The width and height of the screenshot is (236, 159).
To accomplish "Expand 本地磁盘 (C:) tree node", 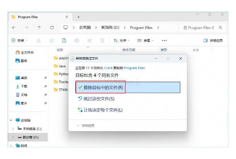I will (13, 129).
